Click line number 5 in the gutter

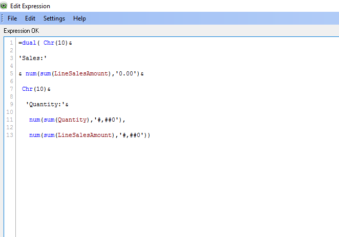pyautogui.click(x=11, y=73)
